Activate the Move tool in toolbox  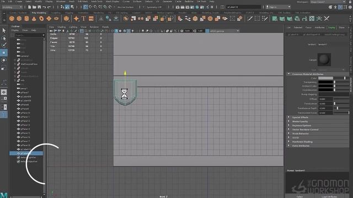point(4,53)
